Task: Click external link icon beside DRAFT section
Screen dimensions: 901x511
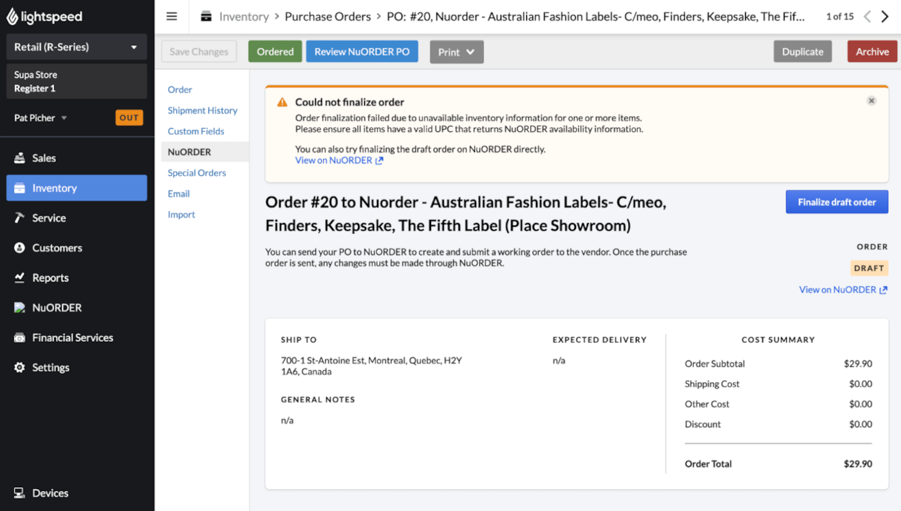Action: (884, 290)
